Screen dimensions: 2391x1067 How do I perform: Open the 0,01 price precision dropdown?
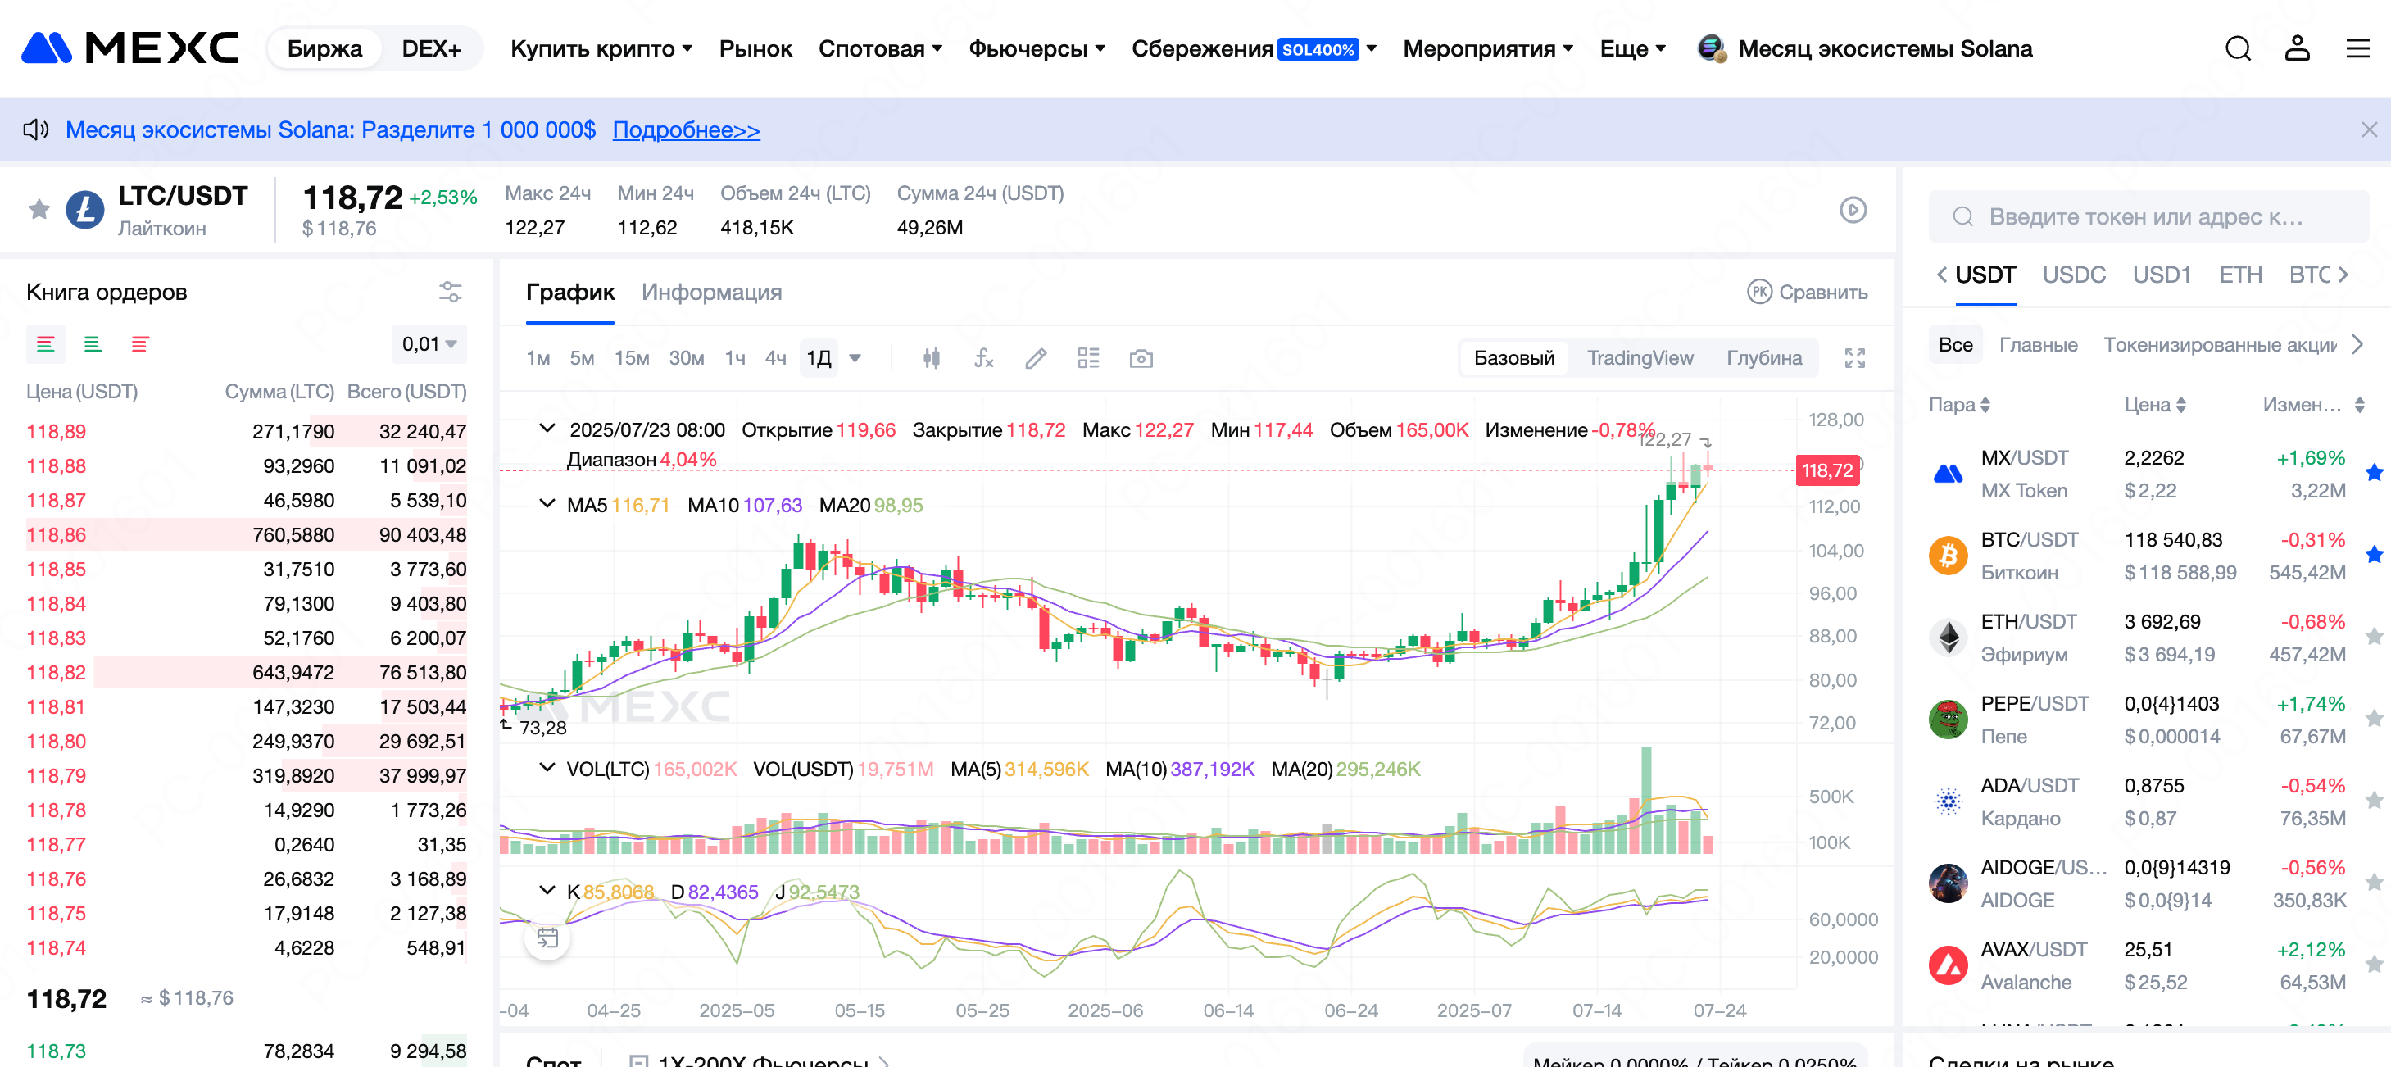pyautogui.click(x=429, y=344)
